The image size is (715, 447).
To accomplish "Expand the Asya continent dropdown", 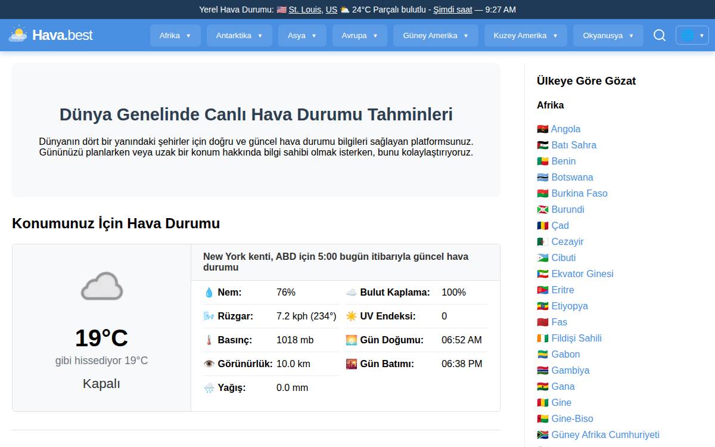I will (x=302, y=35).
